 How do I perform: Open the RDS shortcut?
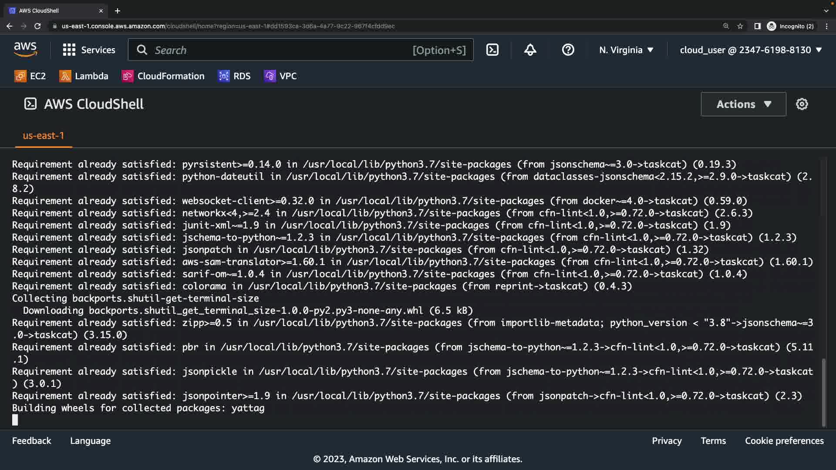[x=234, y=76]
